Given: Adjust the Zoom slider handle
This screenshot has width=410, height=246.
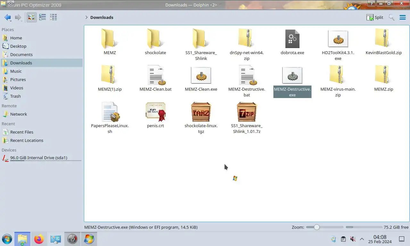Looking at the screenshot, I should click(316, 227).
